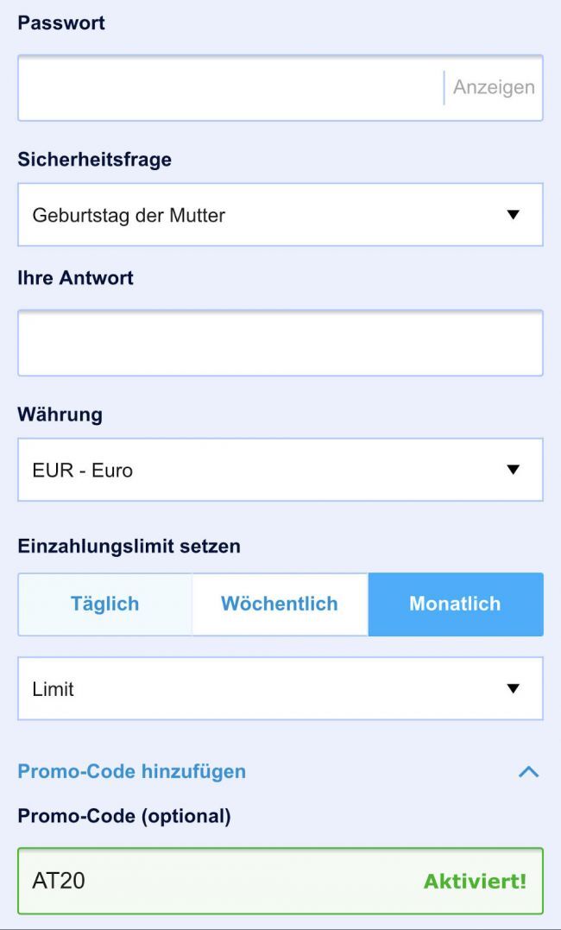This screenshot has height=930, width=561.
Task: Click the arrow icon in the Währung field
Action: tap(514, 471)
